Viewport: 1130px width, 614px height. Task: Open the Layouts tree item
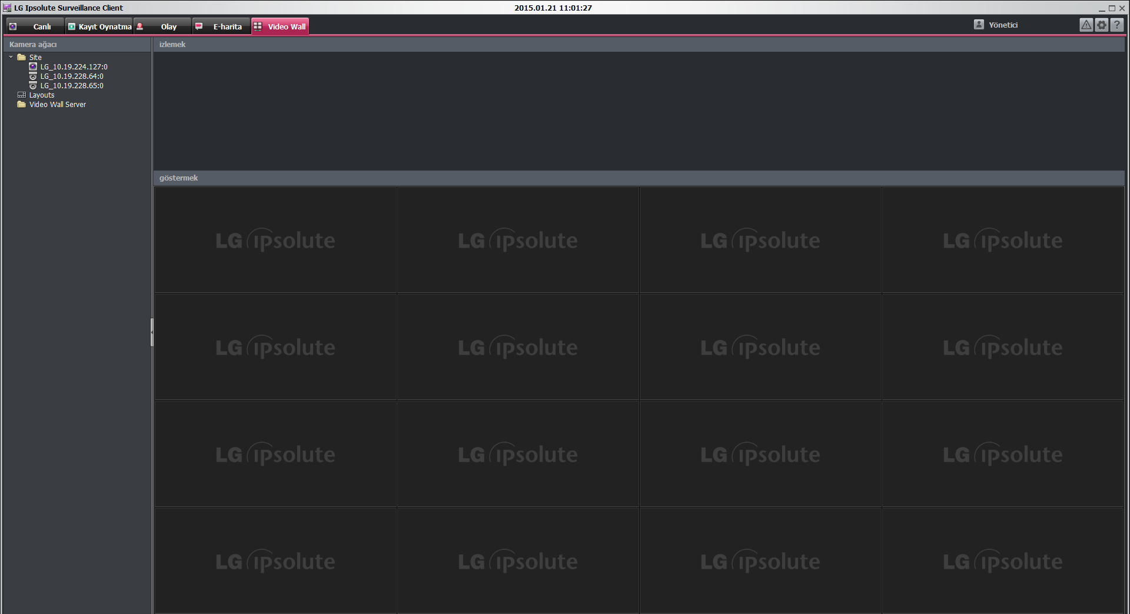point(42,95)
